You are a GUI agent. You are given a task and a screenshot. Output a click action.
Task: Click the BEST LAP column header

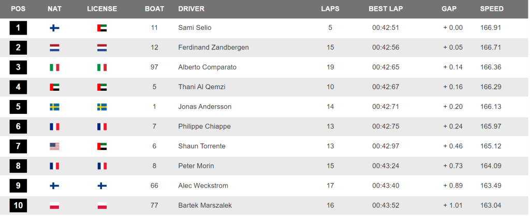386,9
